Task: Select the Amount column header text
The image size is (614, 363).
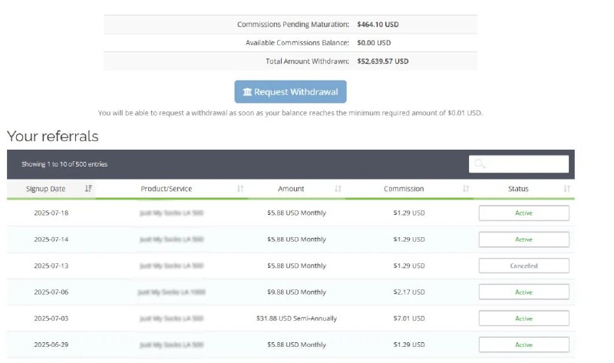Action: [291, 189]
